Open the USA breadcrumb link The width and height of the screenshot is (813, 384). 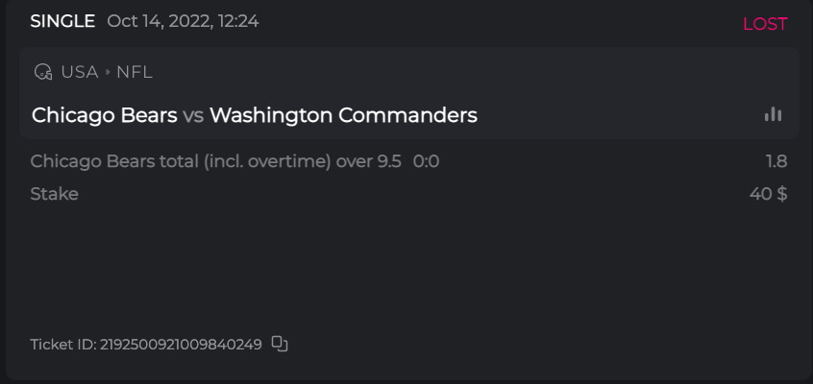(80, 72)
